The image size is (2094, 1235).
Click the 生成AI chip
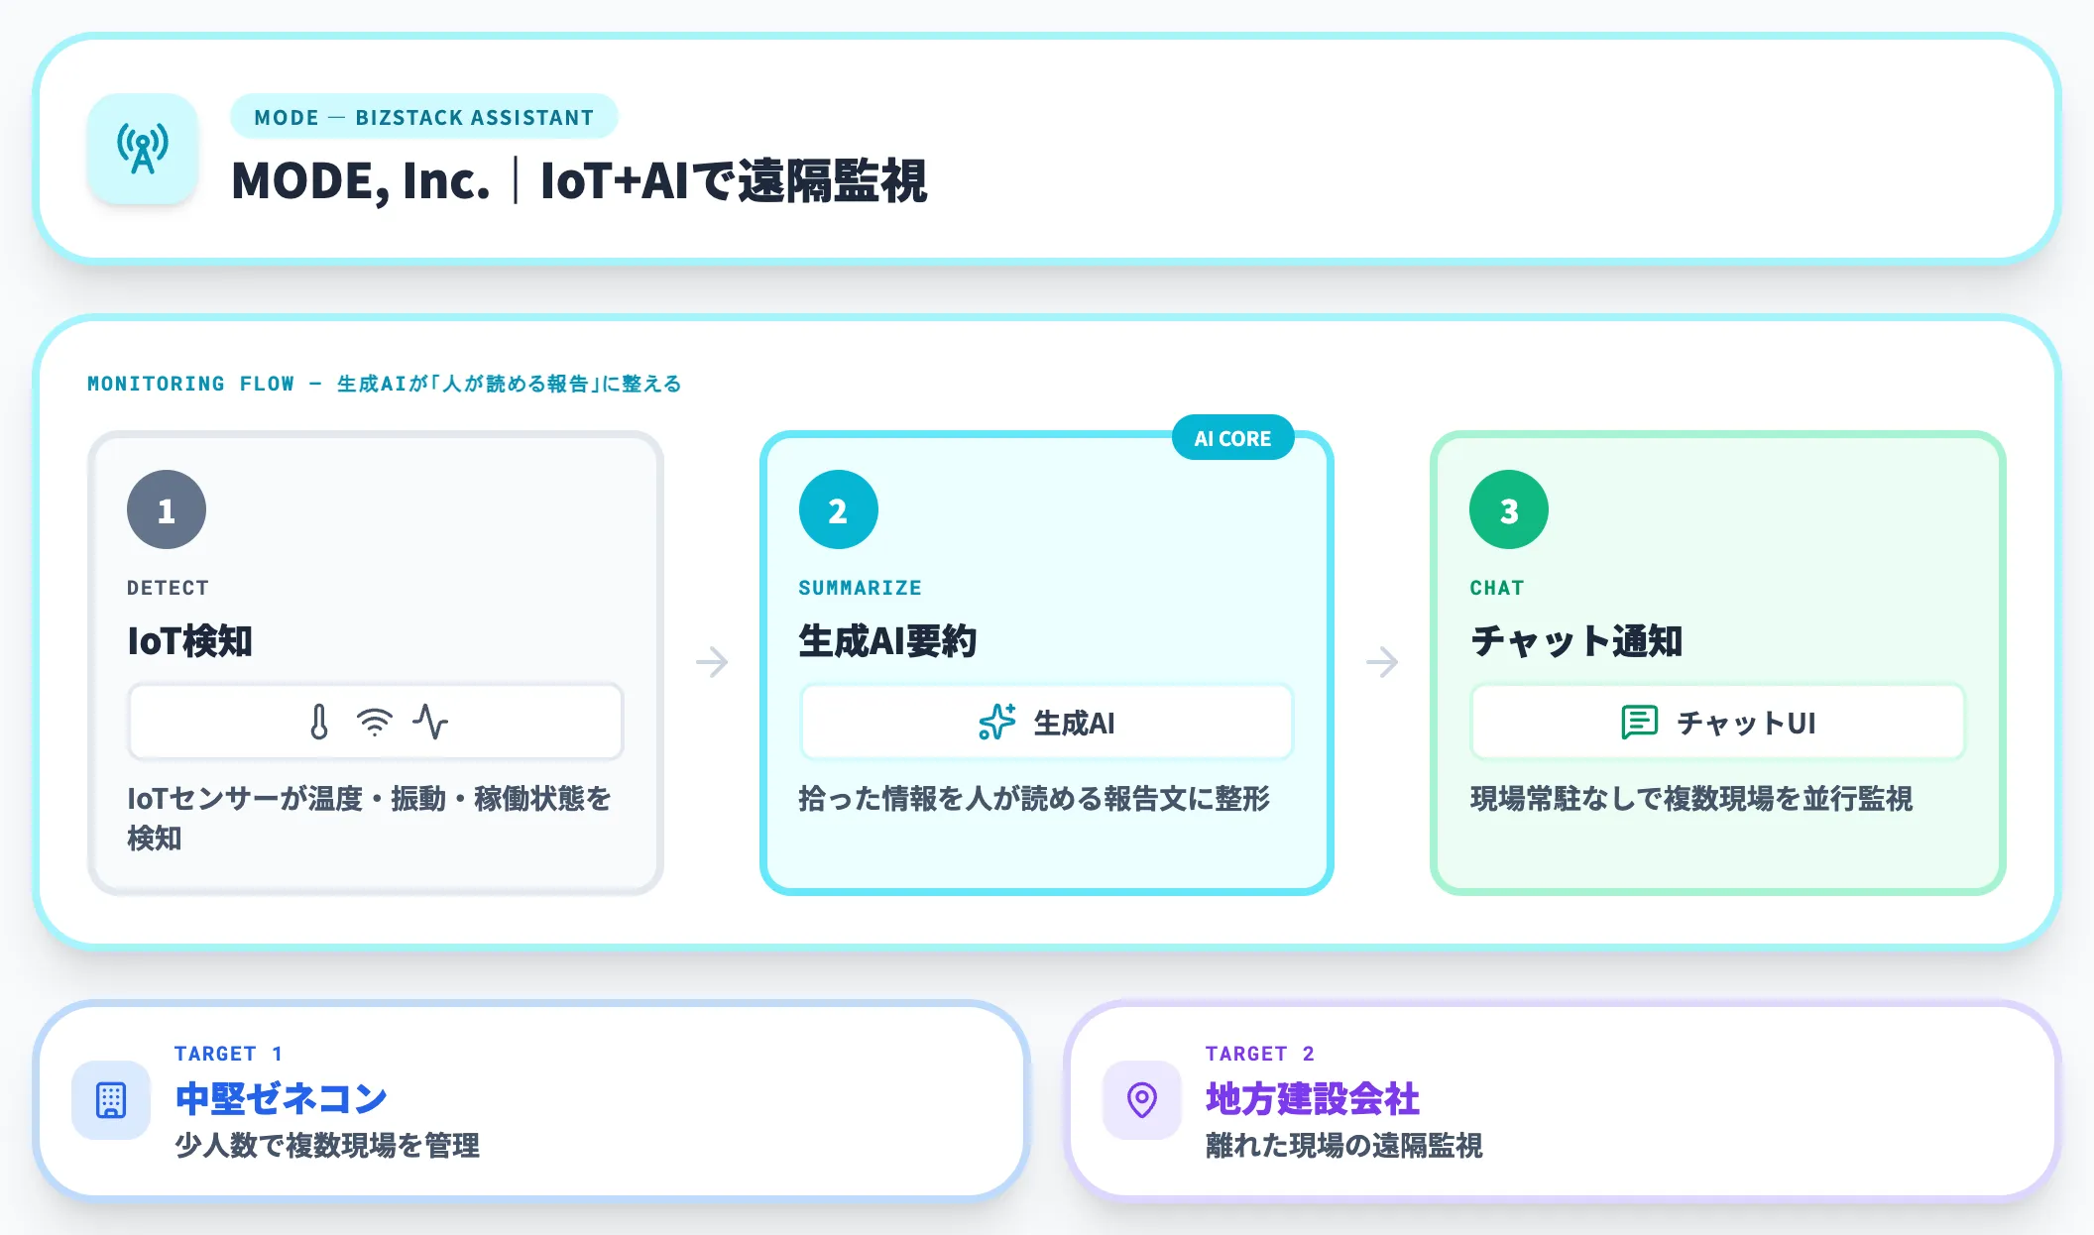coord(1047,723)
